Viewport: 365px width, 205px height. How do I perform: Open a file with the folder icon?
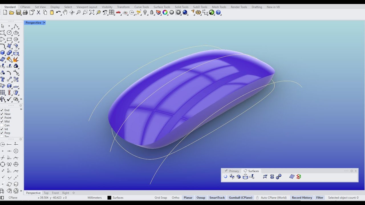12,12
